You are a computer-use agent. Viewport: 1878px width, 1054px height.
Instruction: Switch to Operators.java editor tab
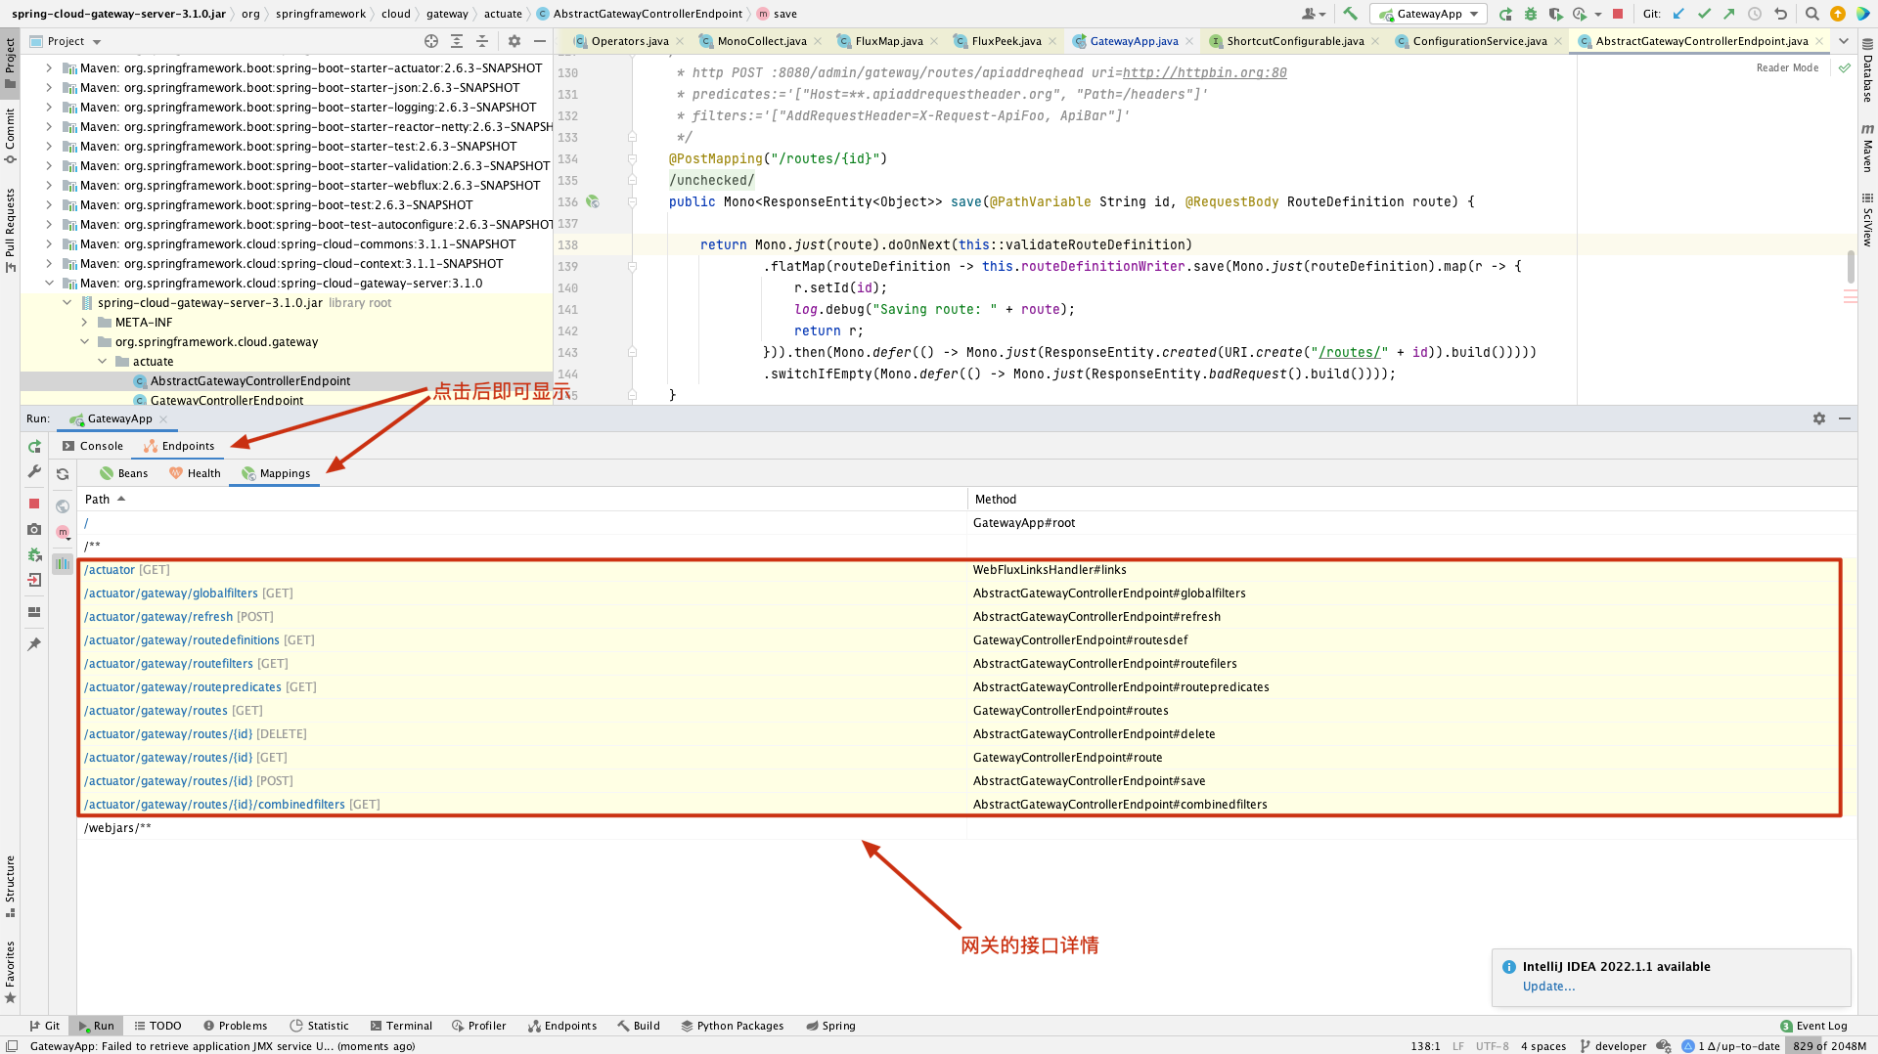(629, 41)
